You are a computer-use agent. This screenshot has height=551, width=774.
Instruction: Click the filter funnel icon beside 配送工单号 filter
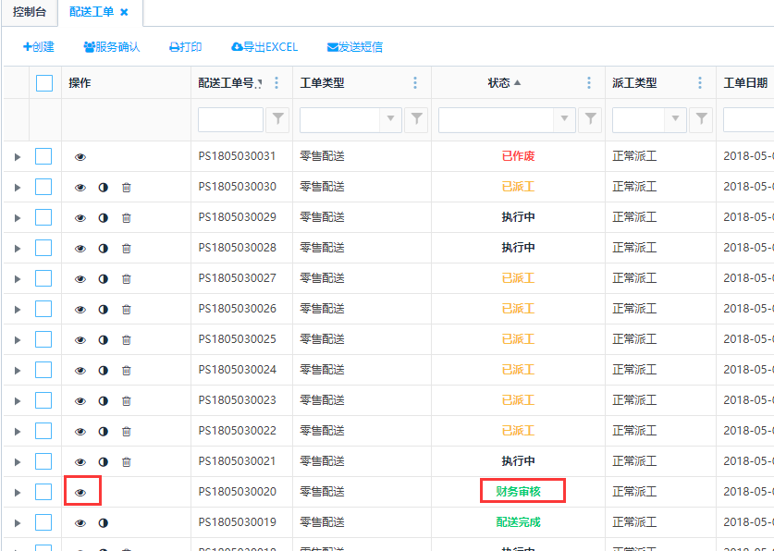[x=277, y=118]
